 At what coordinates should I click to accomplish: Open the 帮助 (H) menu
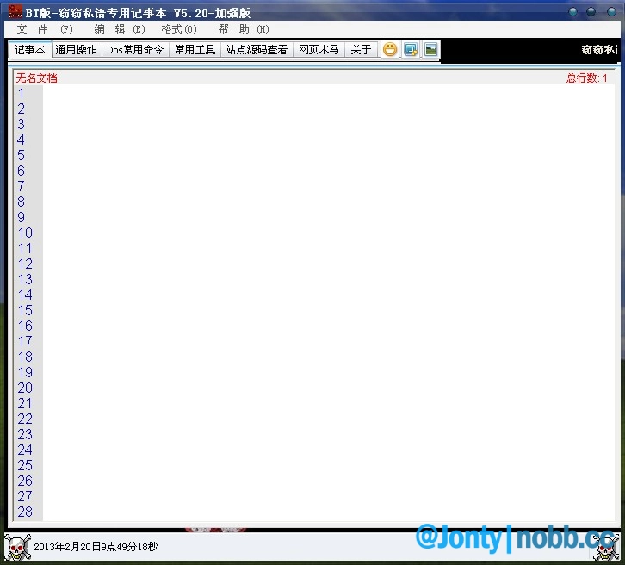[244, 29]
